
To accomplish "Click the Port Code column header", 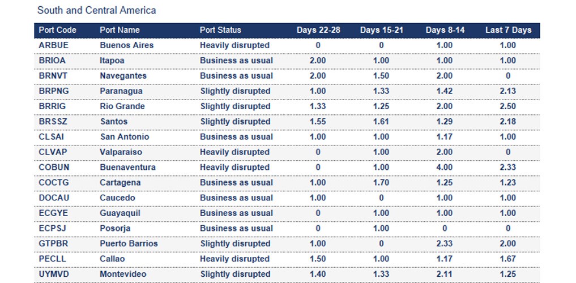I will point(57,30).
